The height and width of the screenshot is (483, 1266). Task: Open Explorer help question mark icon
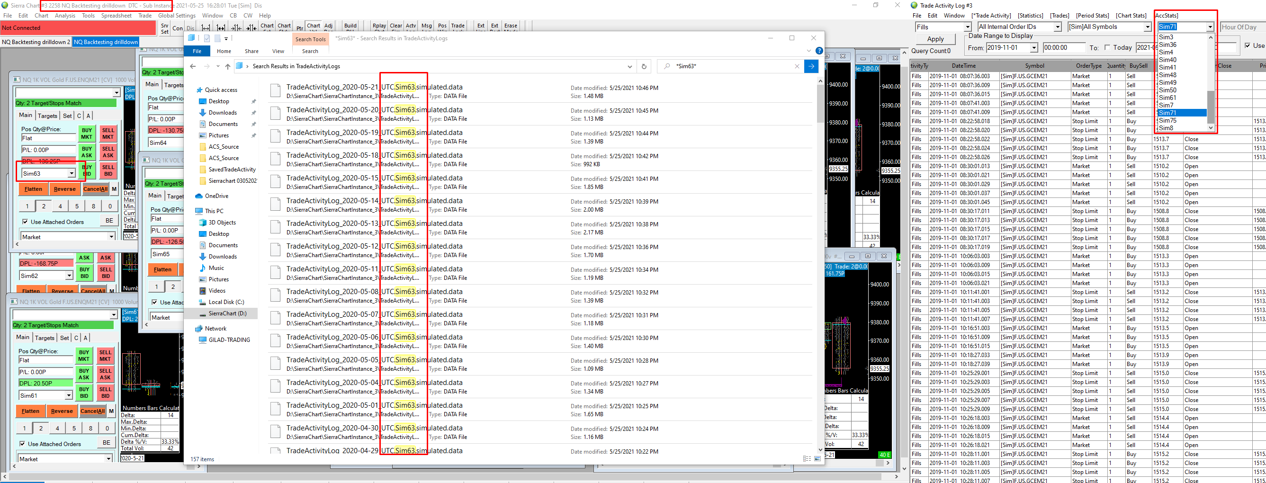[819, 51]
